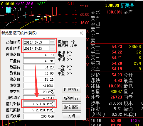
Task: Click the tall red candlestick on the right
Action: click(54, 11)
